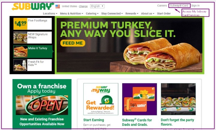Open the Rewards menu
216x130 pixels.
(x=132, y=13)
